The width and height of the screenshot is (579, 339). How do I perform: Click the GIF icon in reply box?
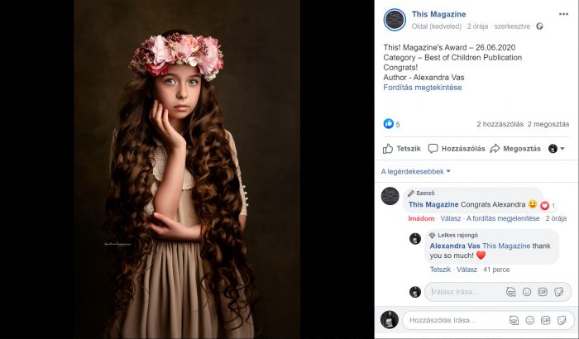543,292
